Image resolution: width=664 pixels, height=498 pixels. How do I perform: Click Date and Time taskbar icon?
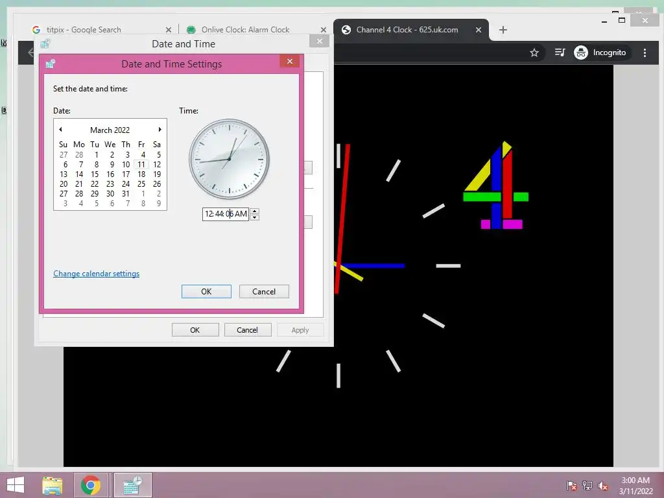point(132,485)
